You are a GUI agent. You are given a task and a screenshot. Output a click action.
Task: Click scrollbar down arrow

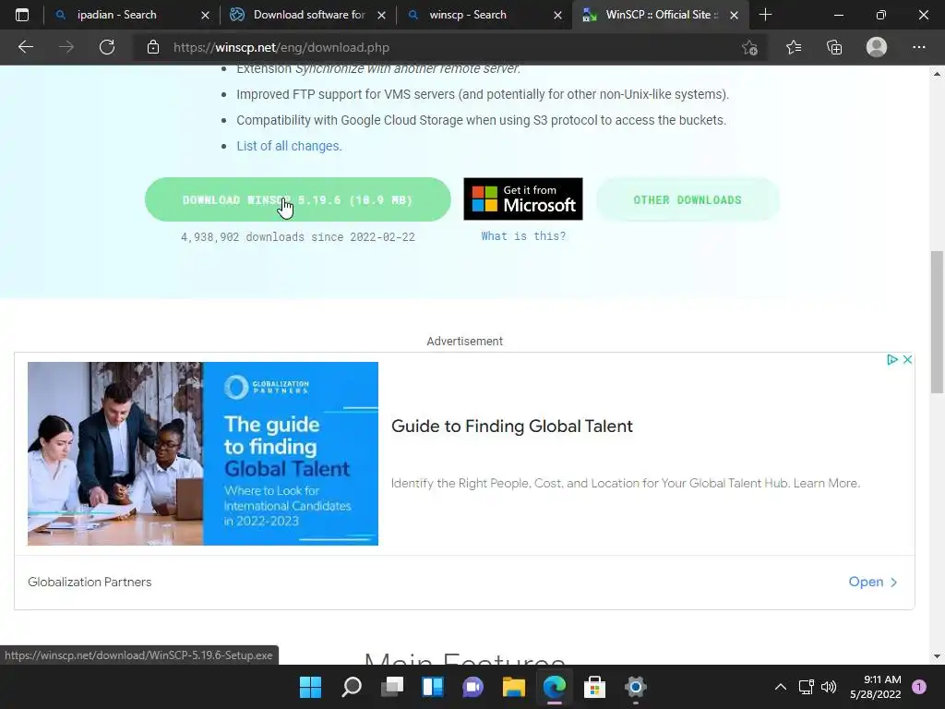[937, 656]
